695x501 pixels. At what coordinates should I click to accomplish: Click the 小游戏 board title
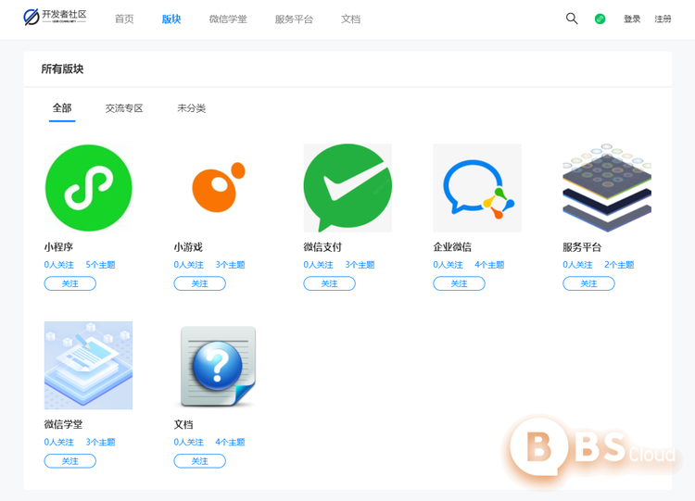pos(188,247)
